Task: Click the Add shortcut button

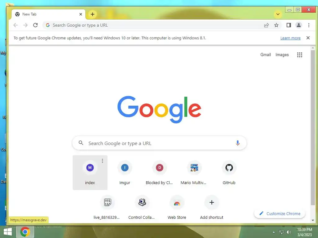Action: 211,207
